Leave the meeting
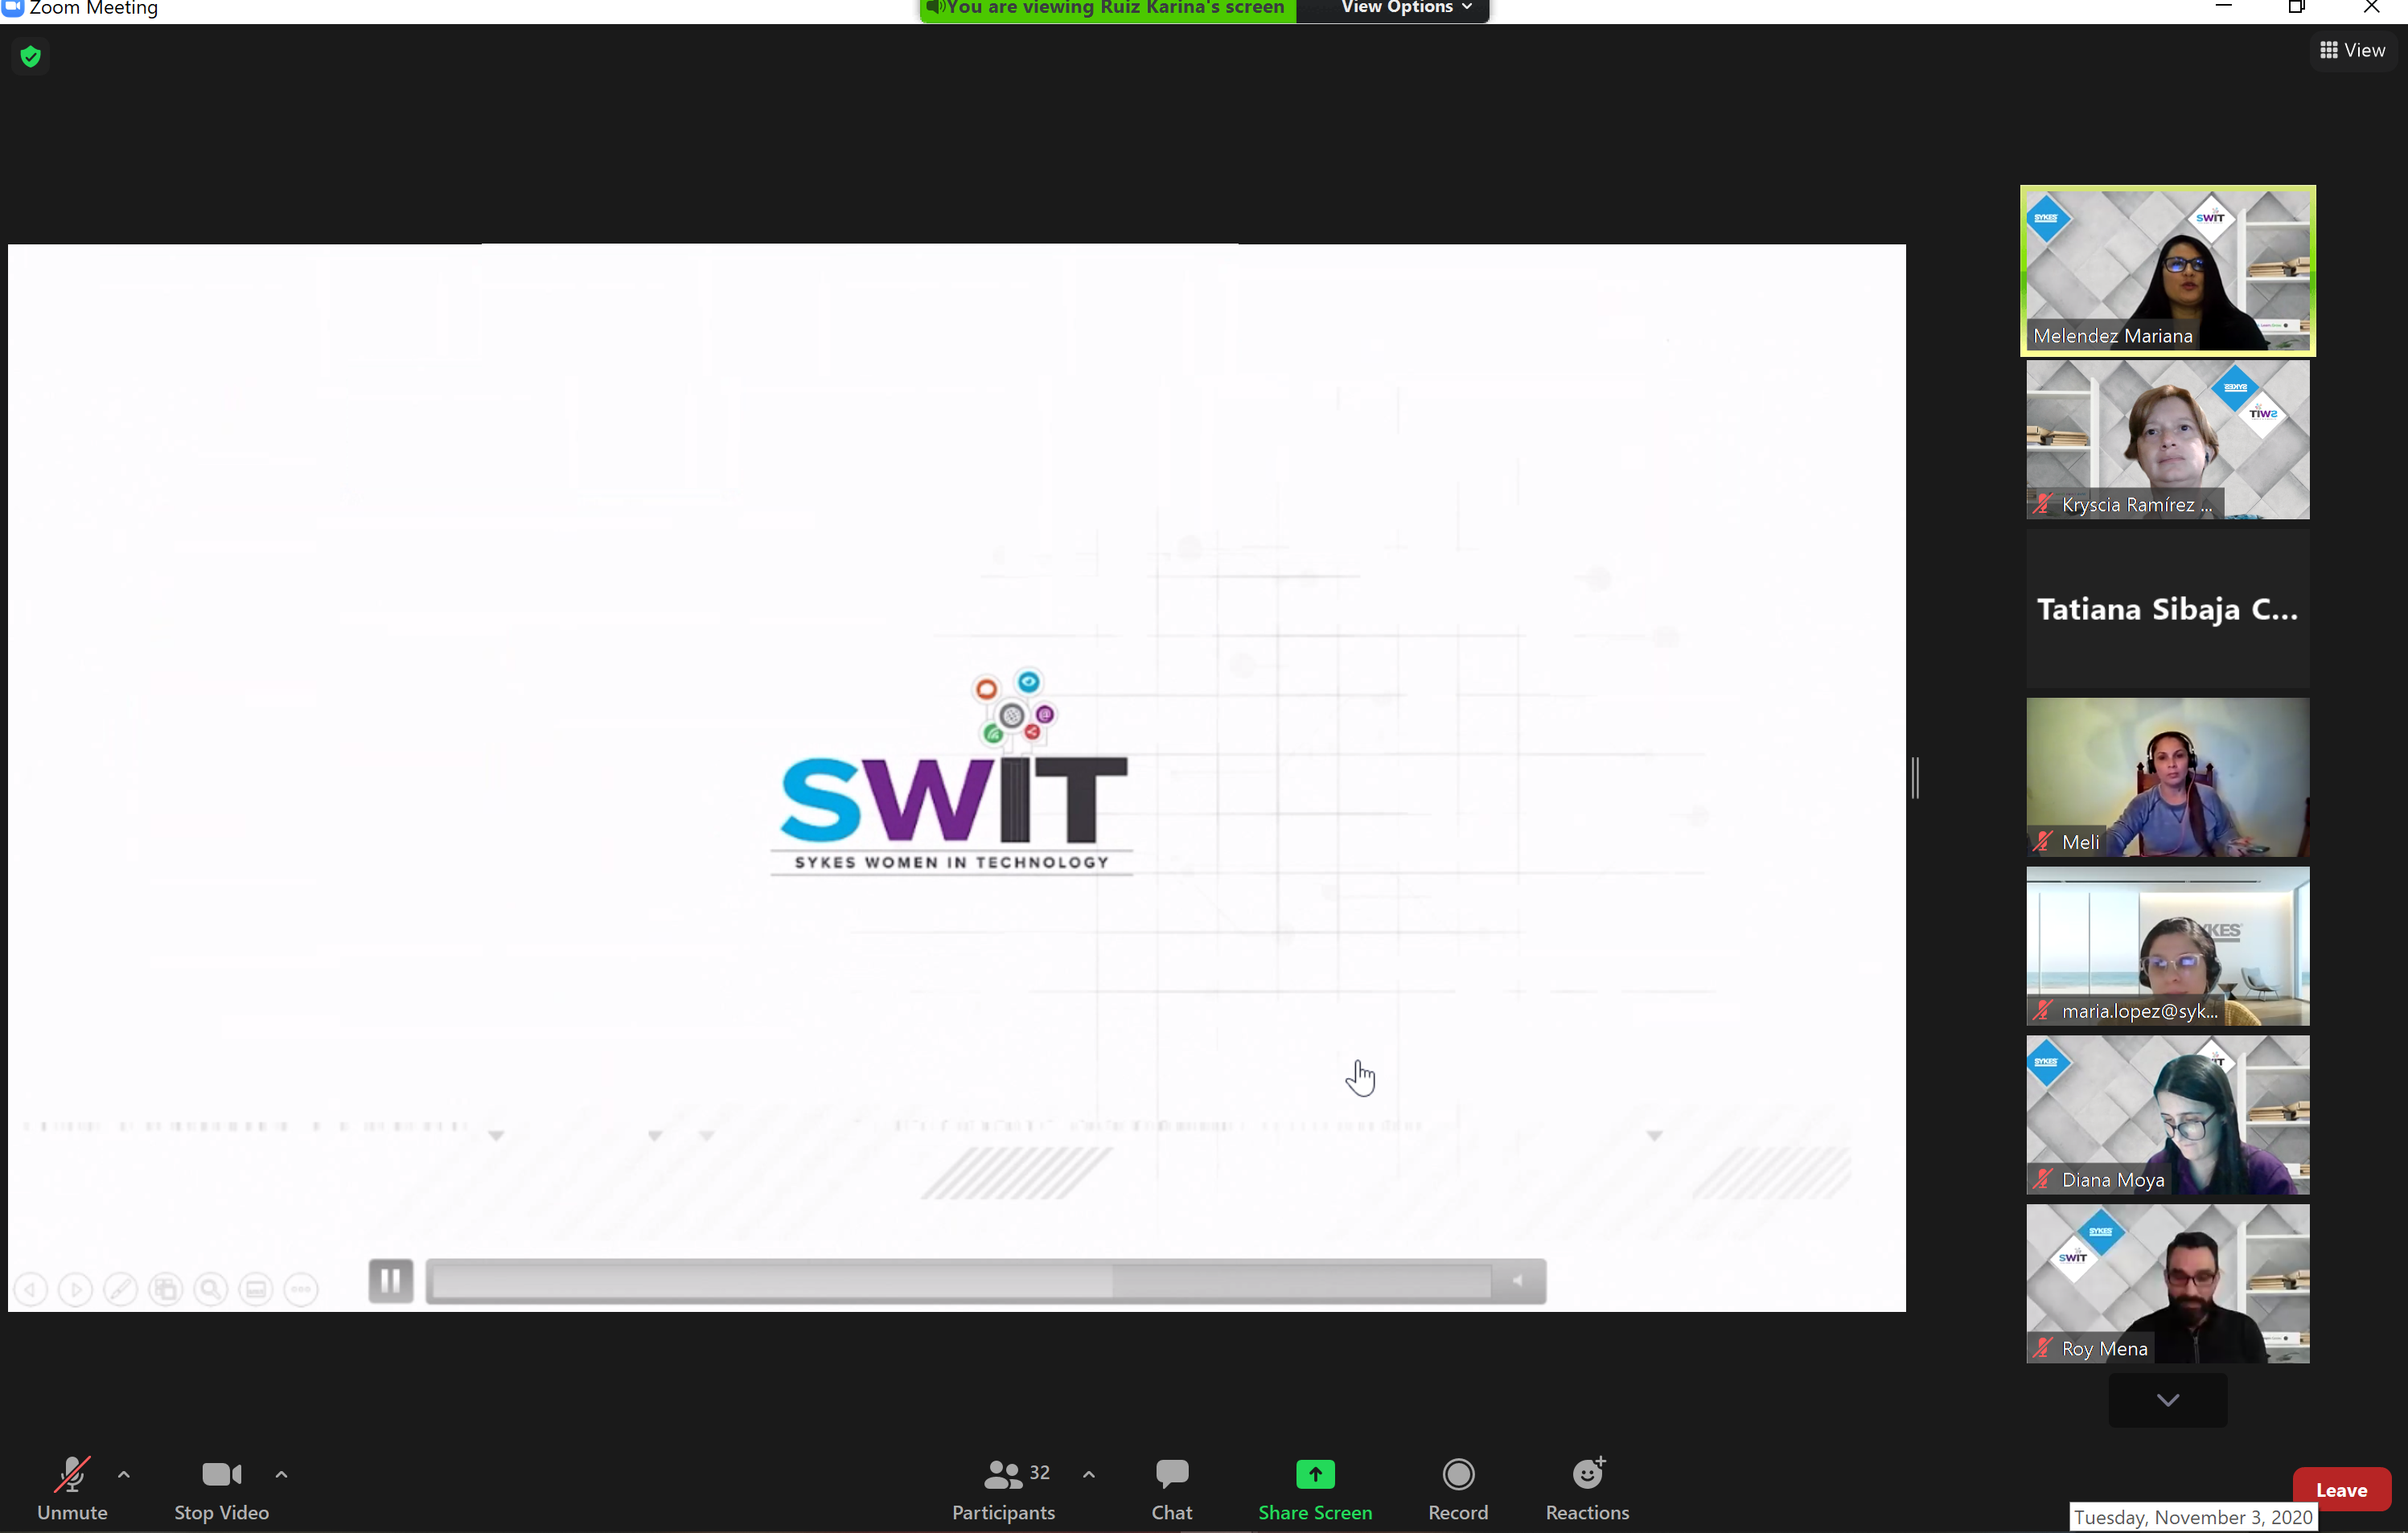The image size is (2408, 1533). point(2341,1489)
